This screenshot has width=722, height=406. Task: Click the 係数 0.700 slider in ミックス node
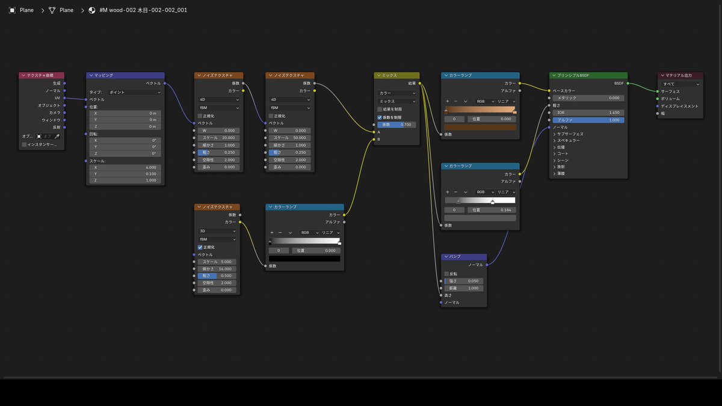click(396, 125)
